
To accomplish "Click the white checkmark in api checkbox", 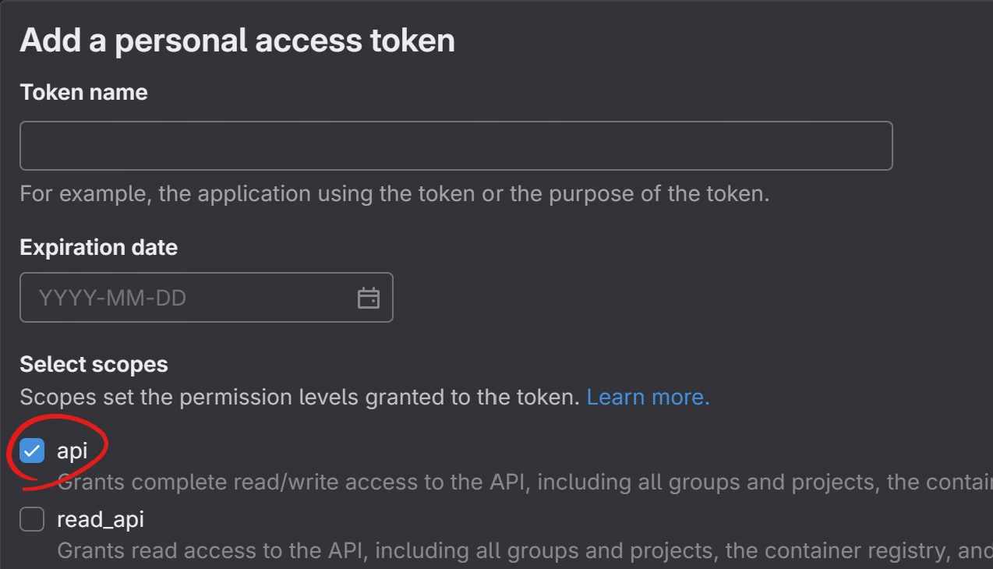I will point(32,451).
